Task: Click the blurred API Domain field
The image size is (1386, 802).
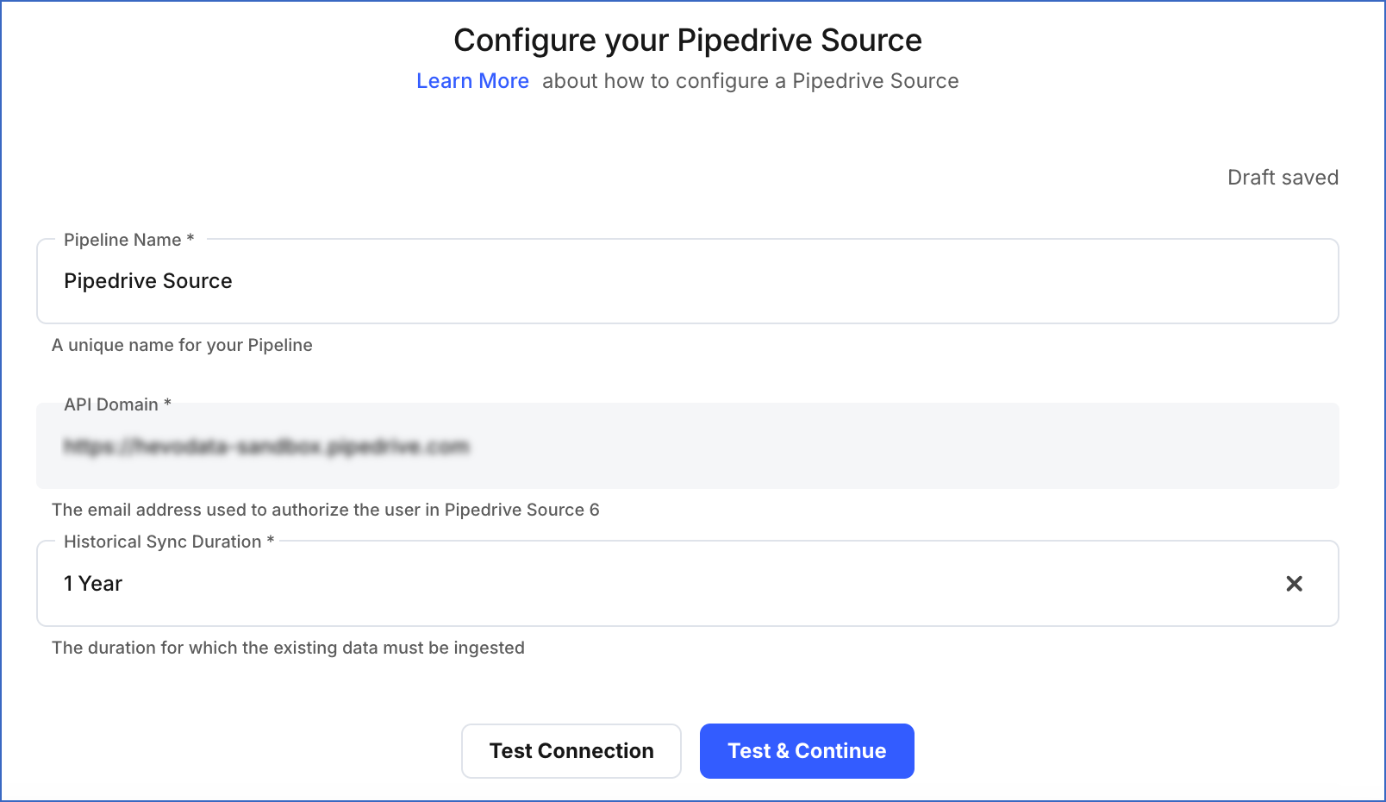Action: (x=603, y=446)
